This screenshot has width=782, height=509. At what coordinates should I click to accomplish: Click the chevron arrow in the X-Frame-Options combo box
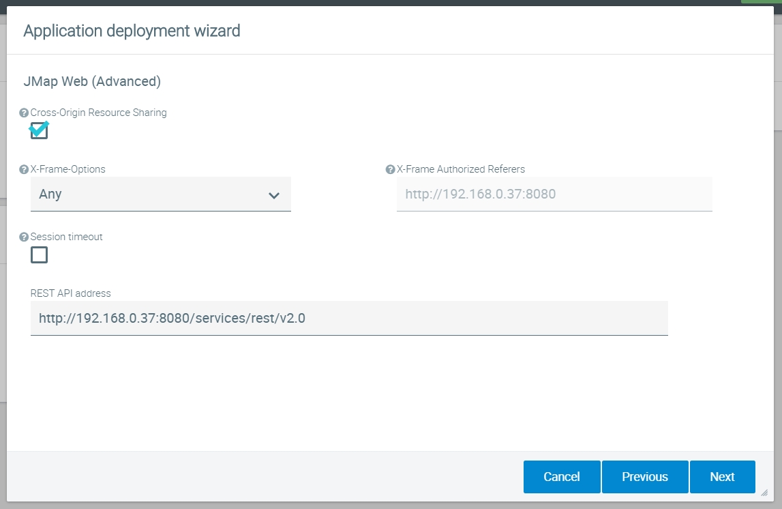(x=274, y=196)
